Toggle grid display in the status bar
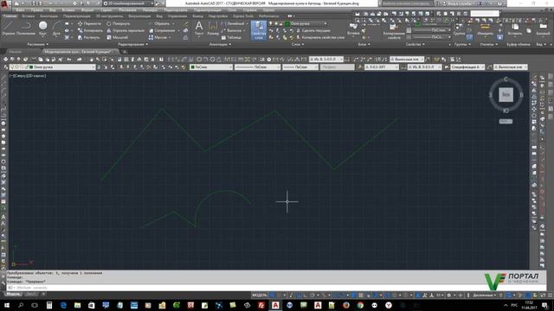The height and width of the screenshot is (311, 554). [272, 295]
